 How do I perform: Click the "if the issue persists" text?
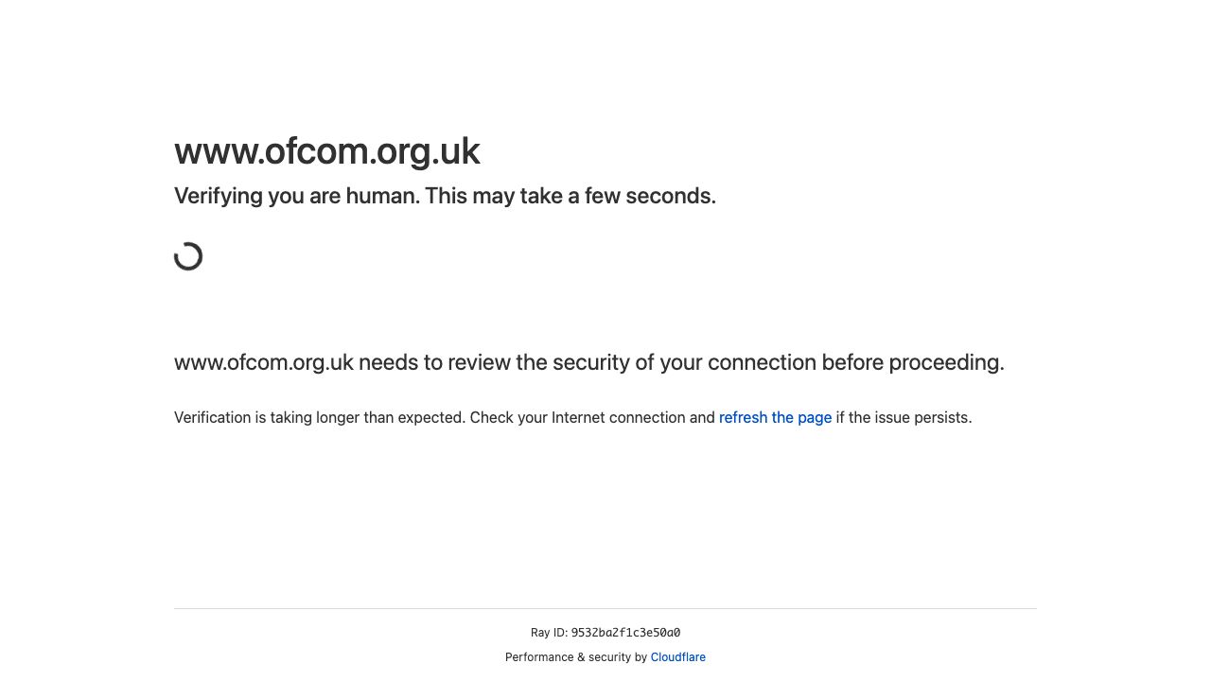pos(904,418)
